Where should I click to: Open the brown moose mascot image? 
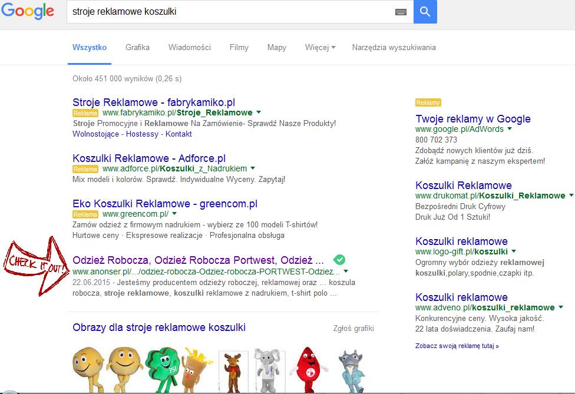(233, 372)
